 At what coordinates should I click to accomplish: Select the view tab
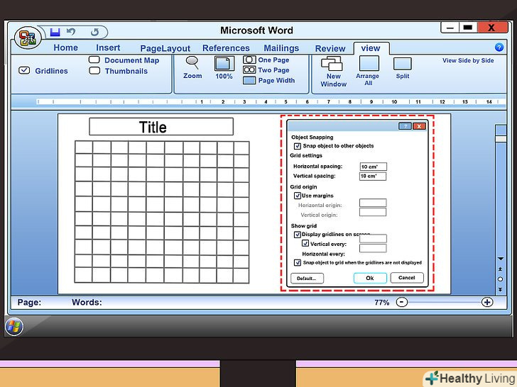371,48
